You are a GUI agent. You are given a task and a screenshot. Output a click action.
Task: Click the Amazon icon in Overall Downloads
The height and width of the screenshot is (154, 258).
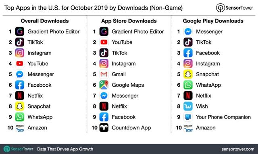tap(20, 128)
